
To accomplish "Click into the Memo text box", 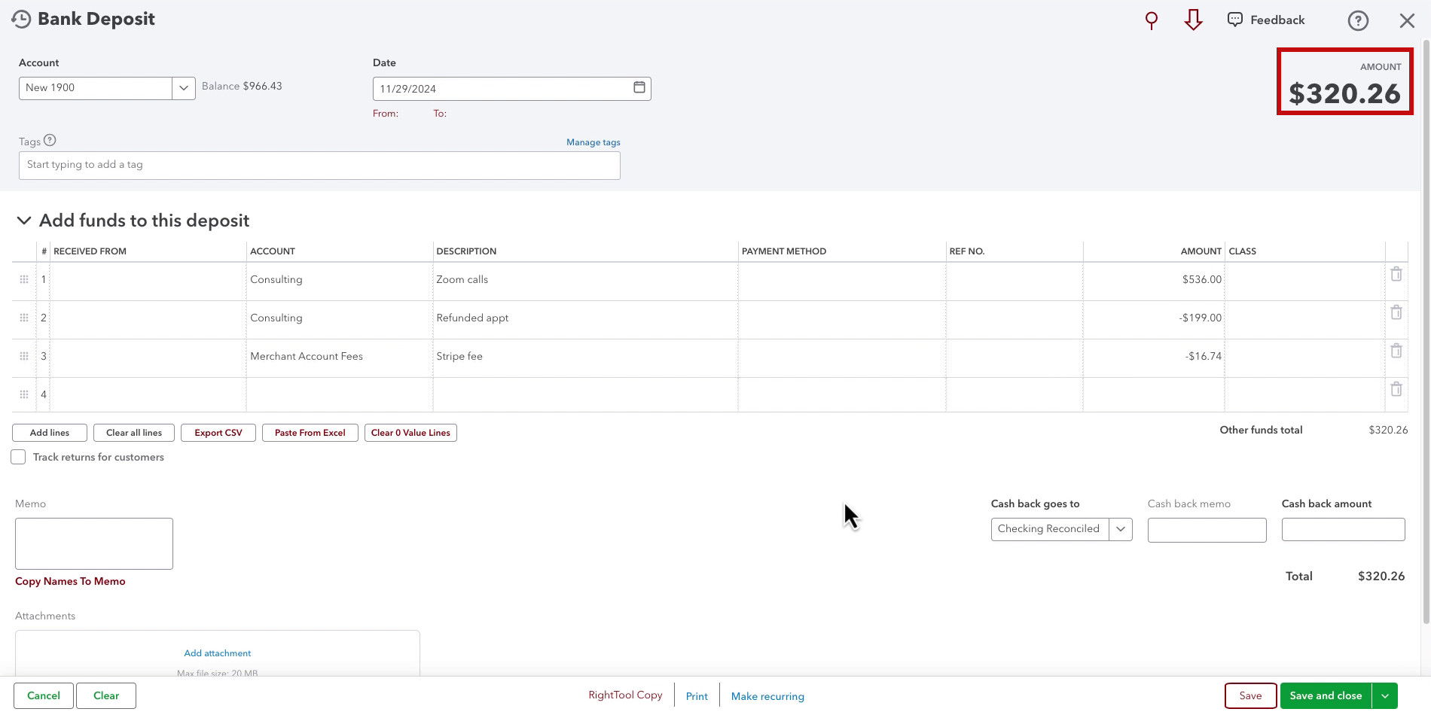I will [94, 543].
